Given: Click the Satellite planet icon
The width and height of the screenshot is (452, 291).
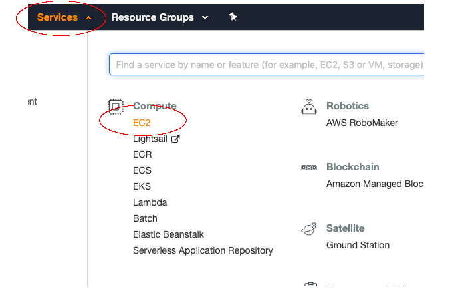Looking at the screenshot, I should click(x=308, y=229).
